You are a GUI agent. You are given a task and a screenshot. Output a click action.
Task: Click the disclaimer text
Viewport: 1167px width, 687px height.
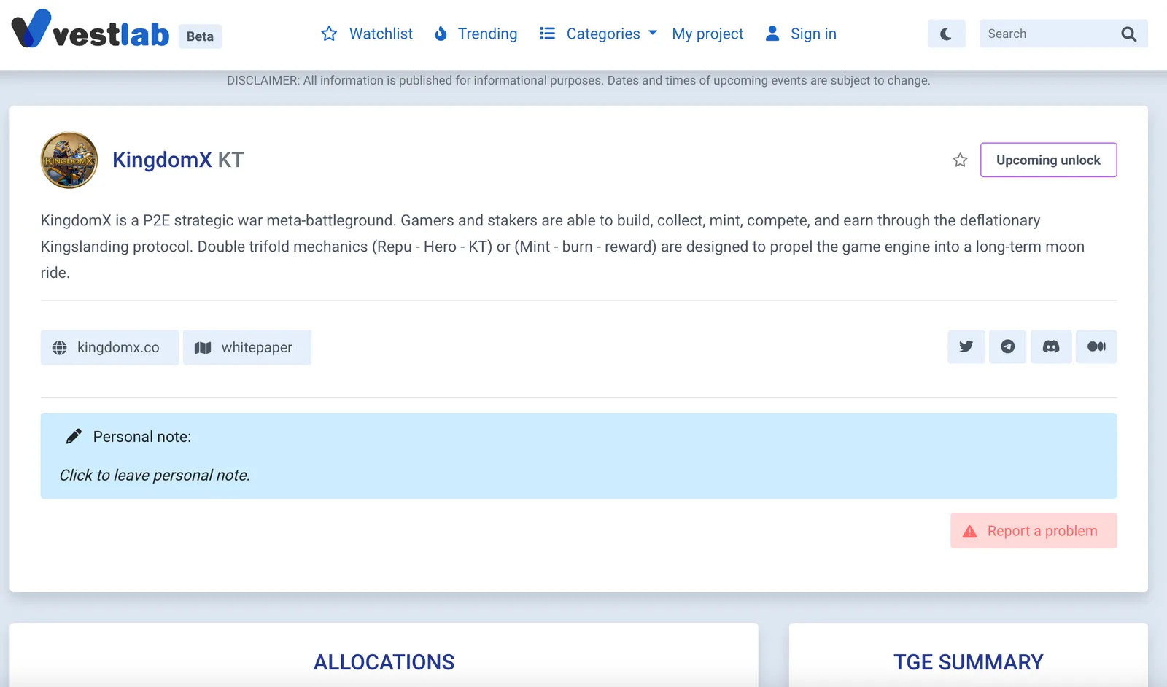point(578,80)
